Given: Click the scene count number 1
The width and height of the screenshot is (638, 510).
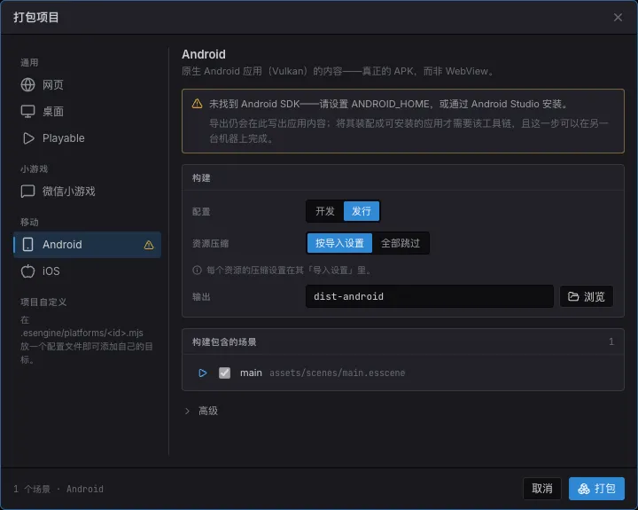Looking at the screenshot, I should [611, 341].
